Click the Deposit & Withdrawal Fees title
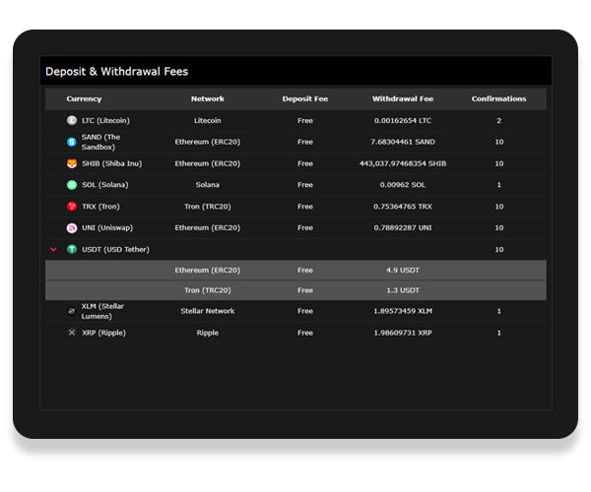The width and height of the screenshot is (591, 492). click(117, 72)
